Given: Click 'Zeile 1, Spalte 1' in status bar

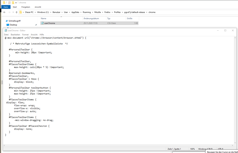Looking at the screenshot, I should (x=174, y=149).
